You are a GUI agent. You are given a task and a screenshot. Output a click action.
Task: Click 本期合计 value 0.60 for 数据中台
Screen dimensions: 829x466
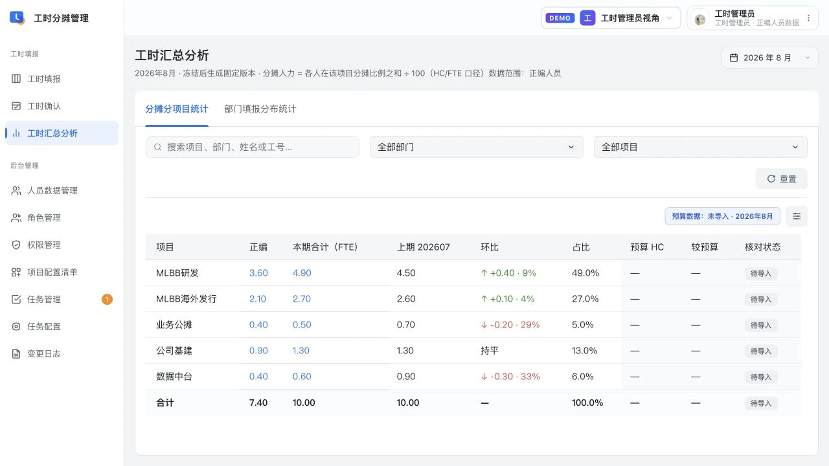[302, 377]
